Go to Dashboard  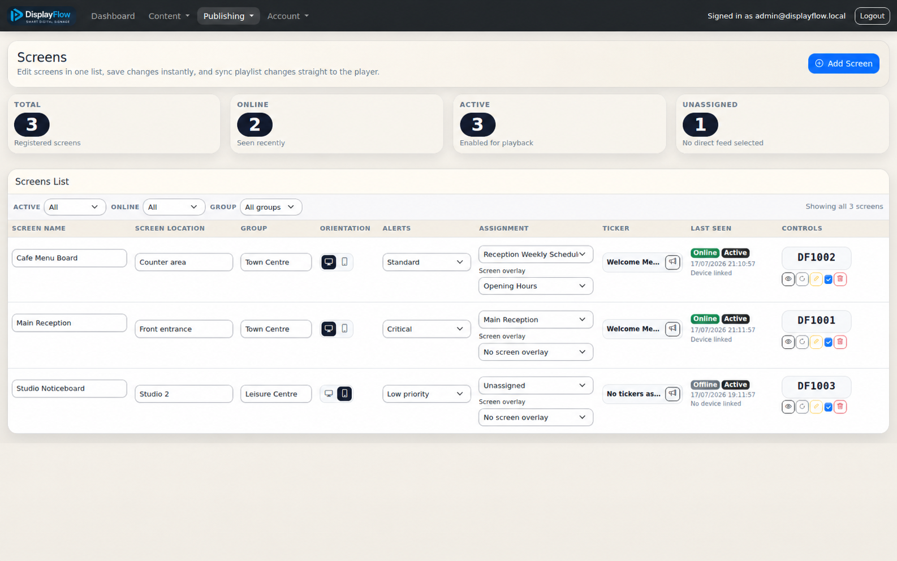[x=113, y=16]
